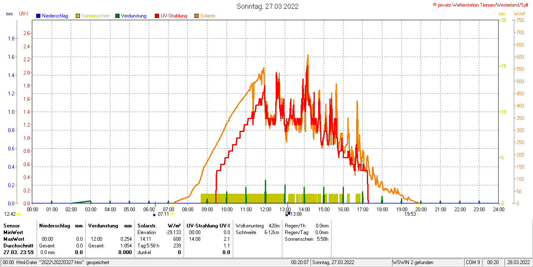The image size is (533, 267).
Task: Click the Elevation value -29.133
Action: [x=173, y=232]
